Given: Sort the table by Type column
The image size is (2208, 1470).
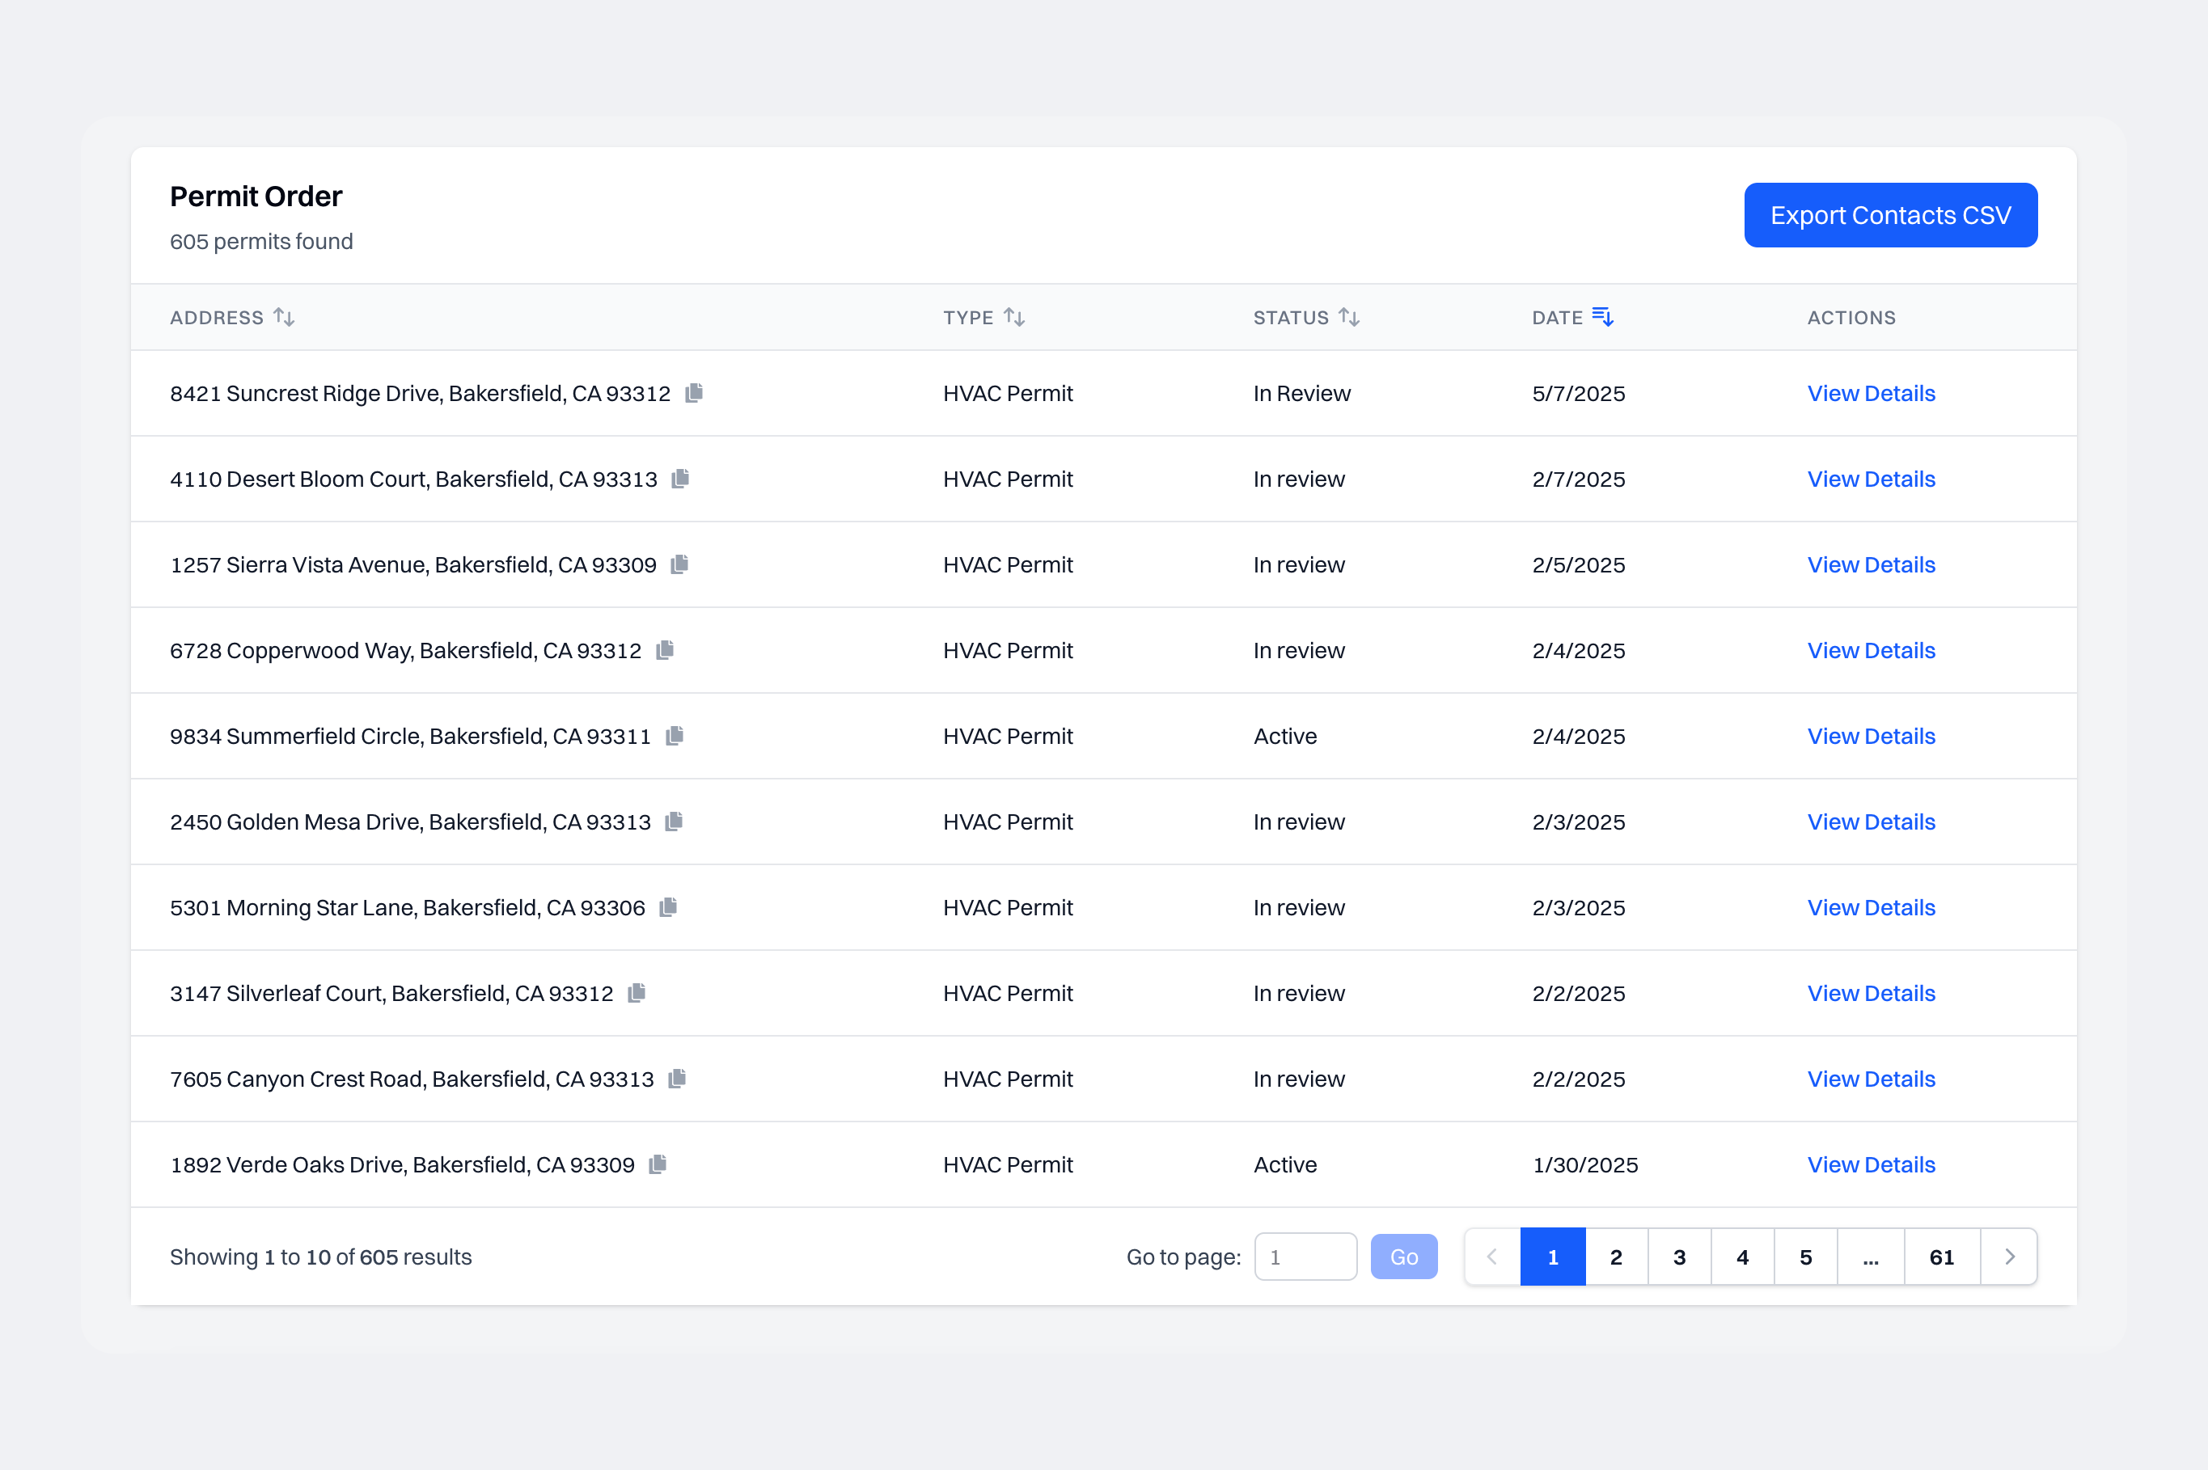Looking at the screenshot, I should pyautogui.click(x=1013, y=317).
